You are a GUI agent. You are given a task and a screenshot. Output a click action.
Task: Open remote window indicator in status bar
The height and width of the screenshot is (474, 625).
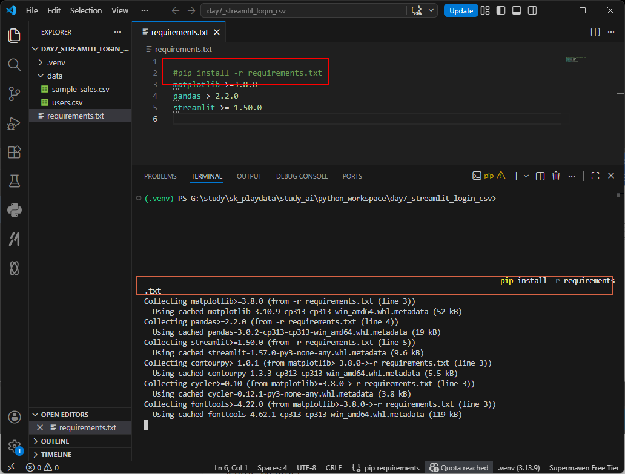click(x=11, y=467)
